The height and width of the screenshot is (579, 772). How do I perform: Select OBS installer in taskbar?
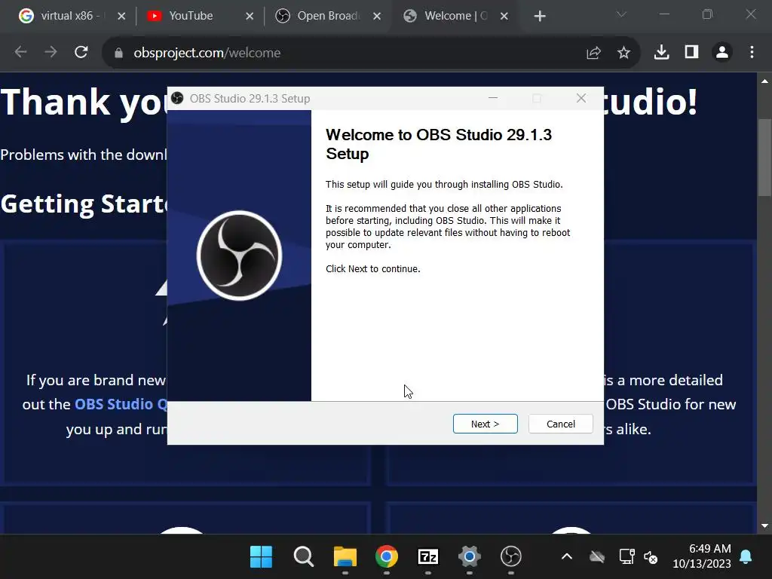click(511, 557)
